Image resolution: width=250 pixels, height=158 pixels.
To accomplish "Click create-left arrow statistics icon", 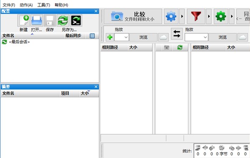I will pos(212,148).
